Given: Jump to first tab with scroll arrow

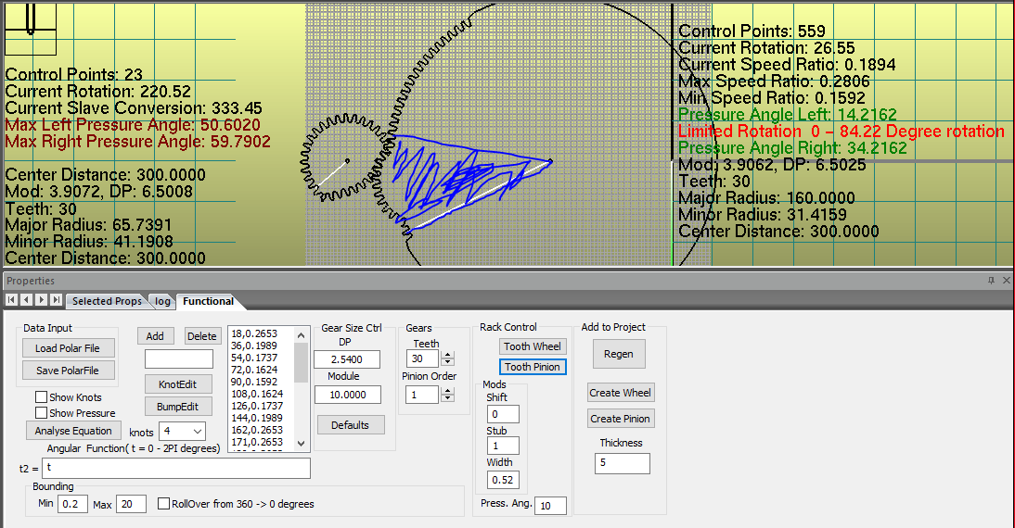Looking at the screenshot, I should [x=11, y=300].
